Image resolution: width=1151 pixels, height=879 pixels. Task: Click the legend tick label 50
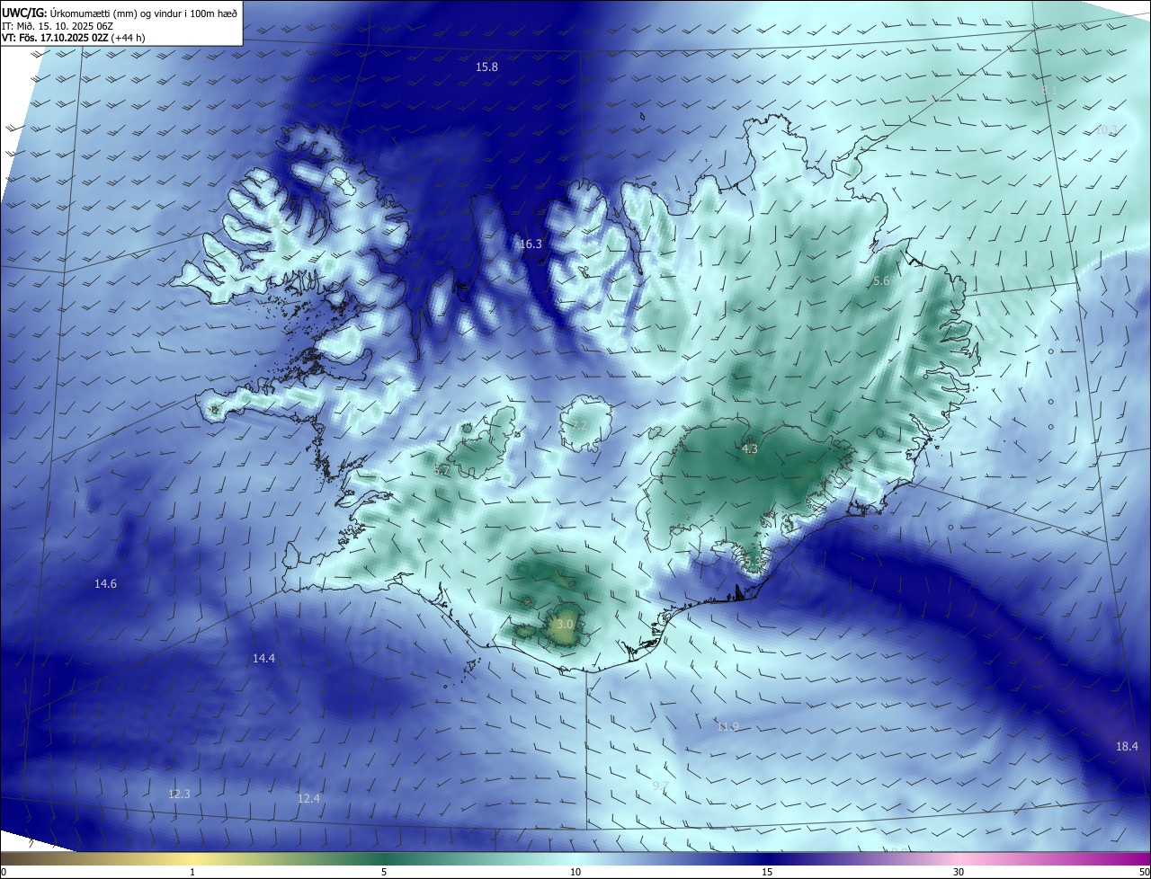pyautogui.click(x=1144, y=872)
